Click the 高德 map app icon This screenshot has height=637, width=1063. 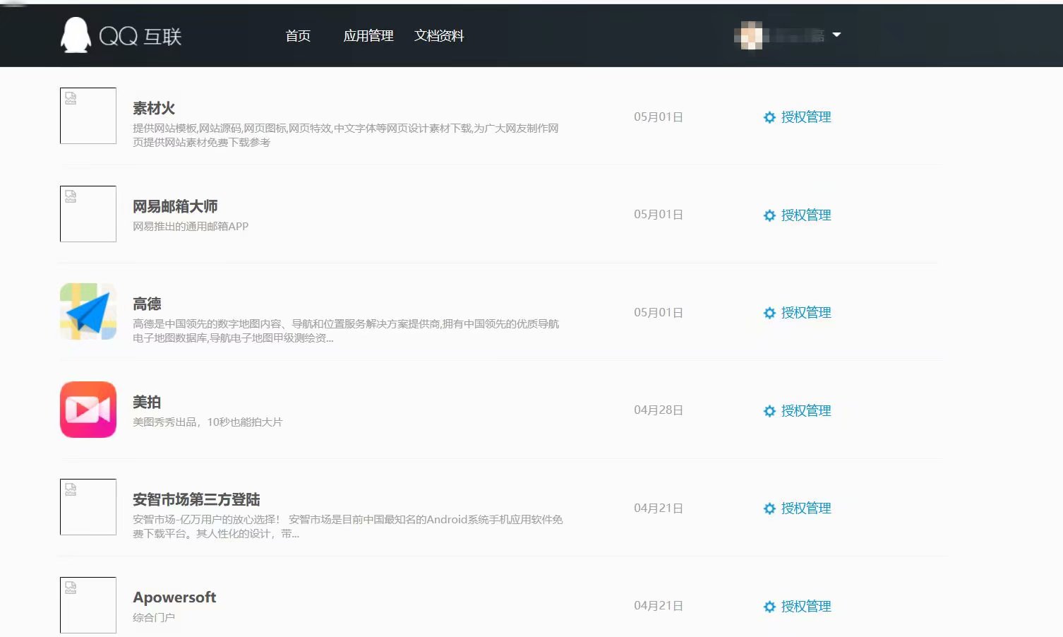pos(88,311)
